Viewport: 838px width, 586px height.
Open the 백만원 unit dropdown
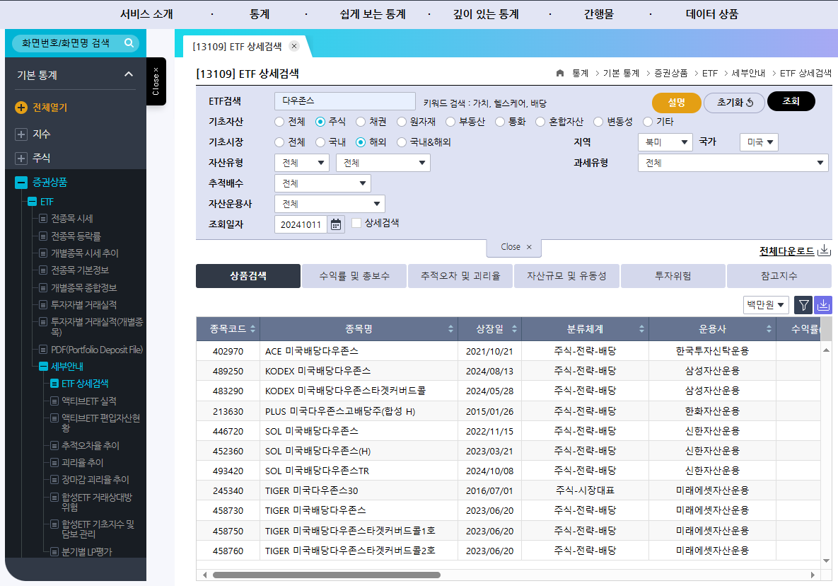click(766, 305)
